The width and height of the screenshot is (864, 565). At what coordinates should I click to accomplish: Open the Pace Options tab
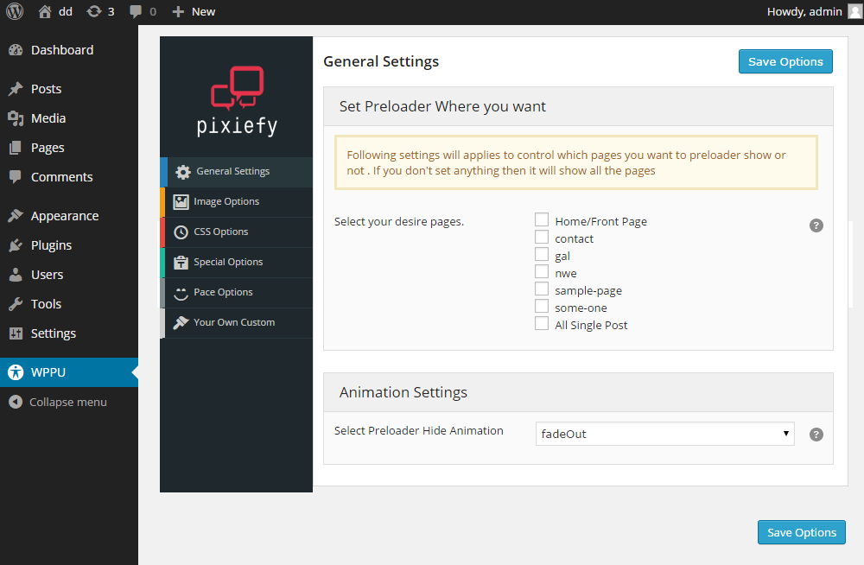[x=223, y=292]
